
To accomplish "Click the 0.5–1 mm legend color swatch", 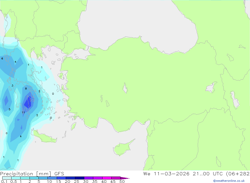I will [16, 178].
